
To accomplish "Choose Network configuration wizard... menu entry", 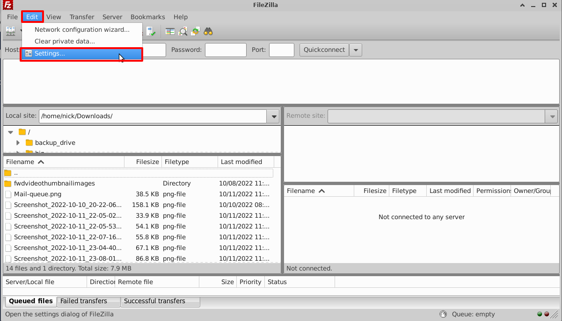I will click(x=81, y=29).
